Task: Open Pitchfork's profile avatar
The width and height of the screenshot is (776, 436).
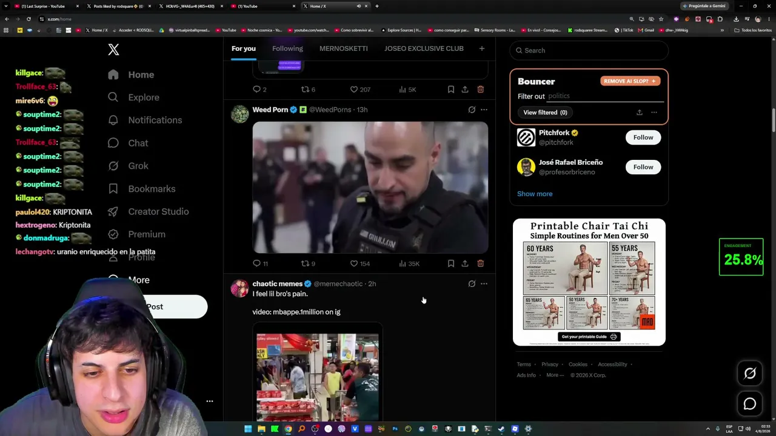Action: coord(526,137)
